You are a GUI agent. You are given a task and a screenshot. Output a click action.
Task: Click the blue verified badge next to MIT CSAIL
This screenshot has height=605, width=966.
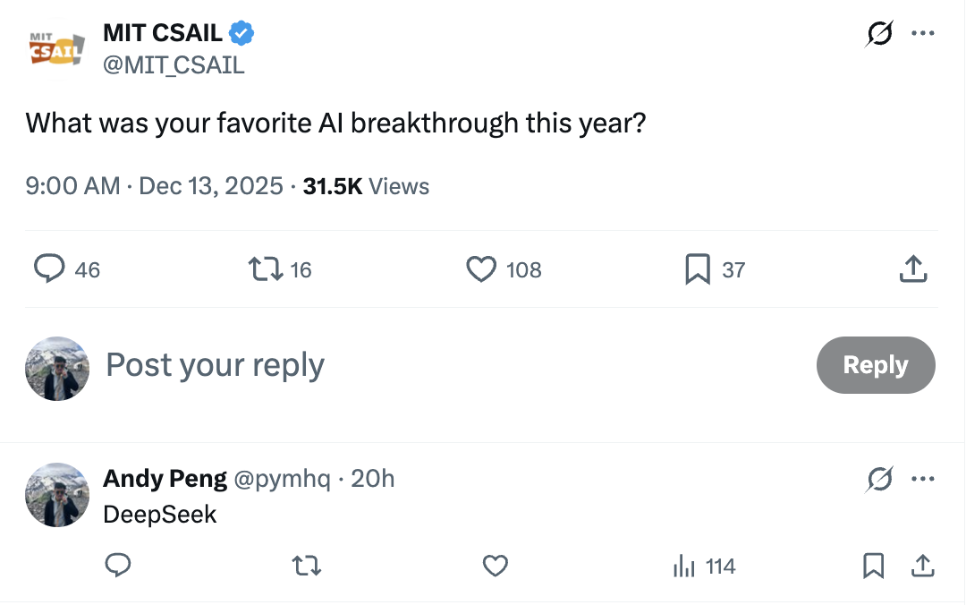(x=240, y=32)
